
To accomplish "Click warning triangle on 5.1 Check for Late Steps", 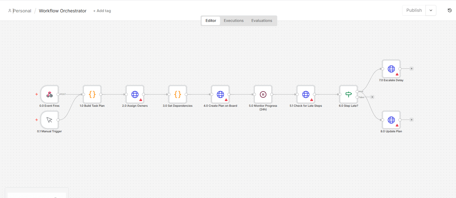I will pyautogui.click(x=311, y=100).
